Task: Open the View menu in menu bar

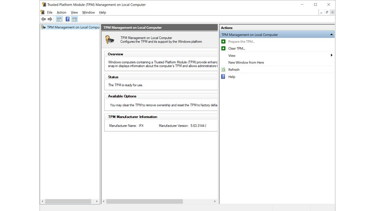Action: coord(74,12)
